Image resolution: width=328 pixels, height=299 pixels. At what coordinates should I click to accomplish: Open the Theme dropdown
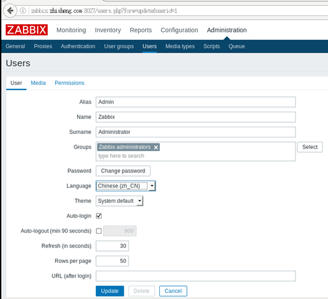point(120,201)
